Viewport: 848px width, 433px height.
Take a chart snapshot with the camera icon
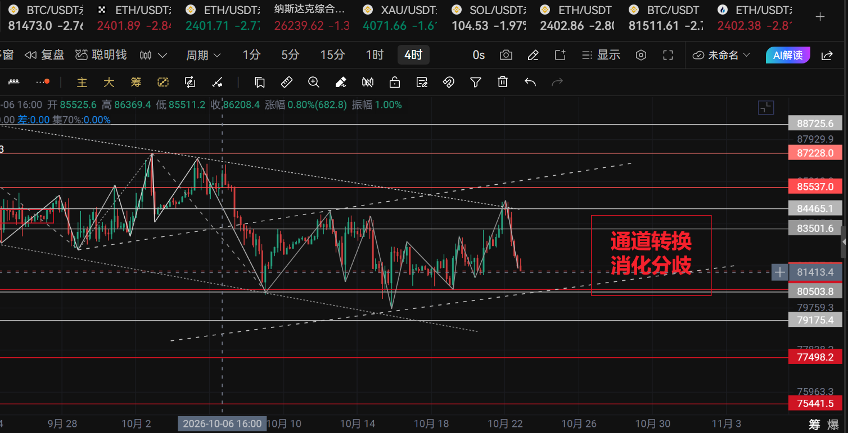pyautogui.click(x=506, y=55)
